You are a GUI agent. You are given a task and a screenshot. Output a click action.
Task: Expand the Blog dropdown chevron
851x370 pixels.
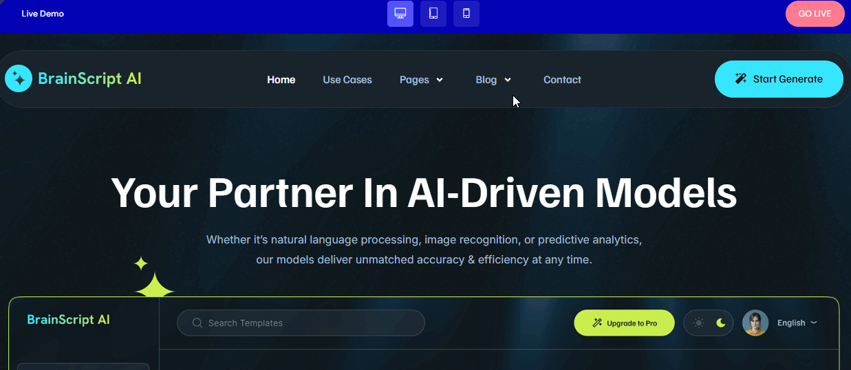coord(508,80)
